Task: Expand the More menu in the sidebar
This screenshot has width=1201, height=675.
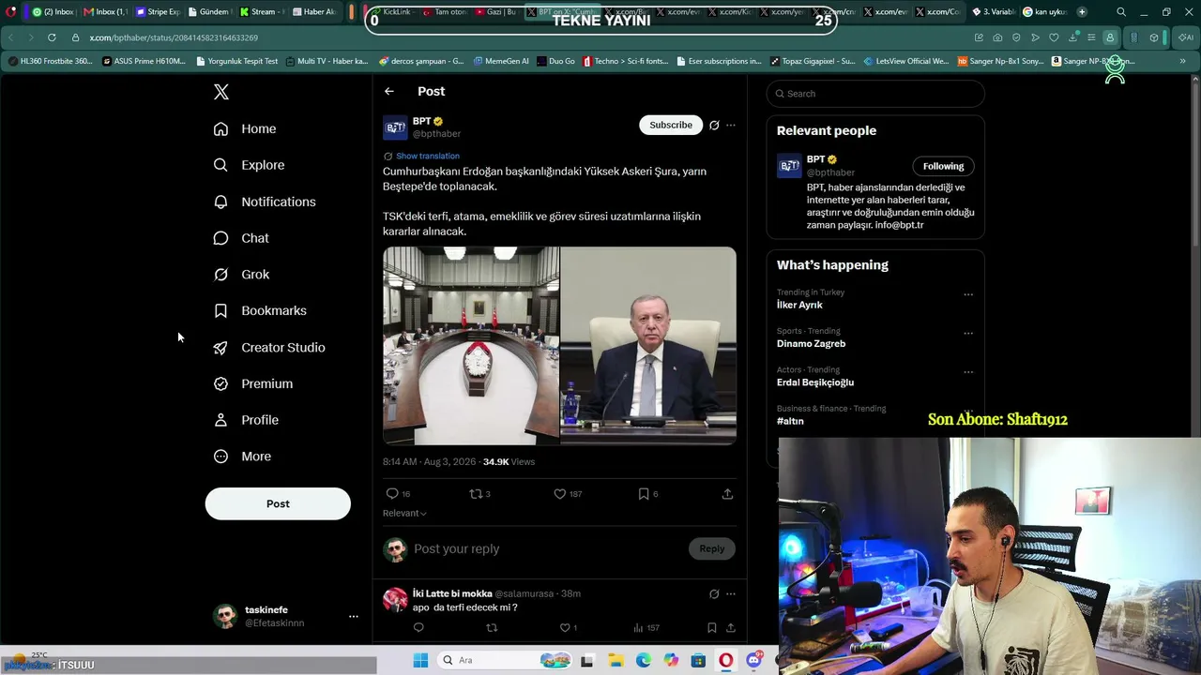Action: (242, 457)
